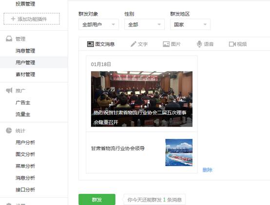Open the 群发对象 全部用户 dropdown
The width and height of the screenshot is (270, 205).
98,25
